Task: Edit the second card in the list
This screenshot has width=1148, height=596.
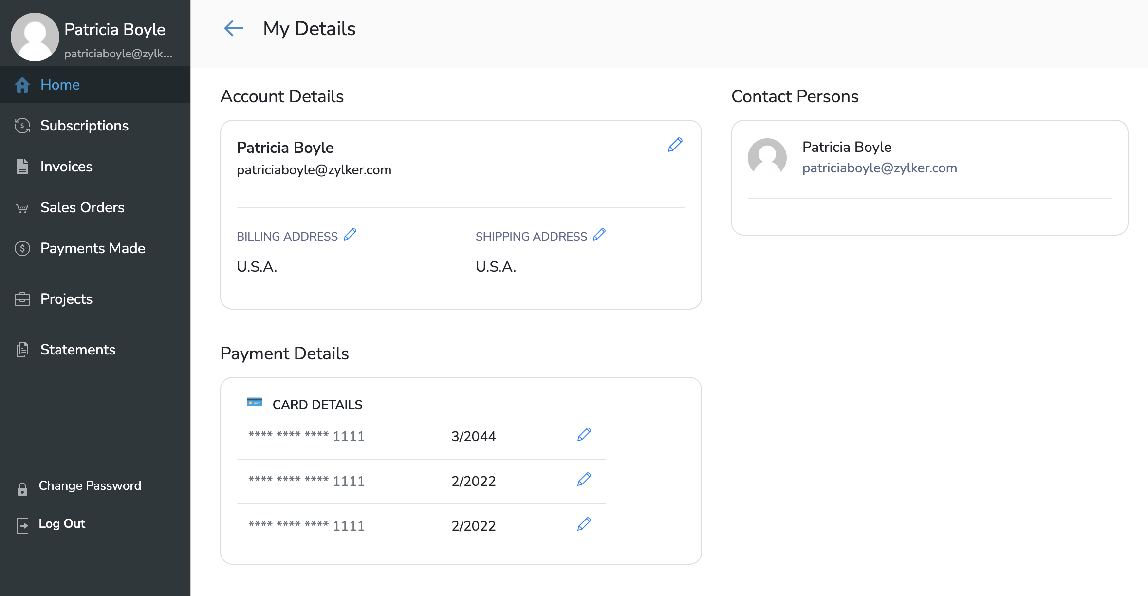Action: pyautogui.click(x=584, y=479)
